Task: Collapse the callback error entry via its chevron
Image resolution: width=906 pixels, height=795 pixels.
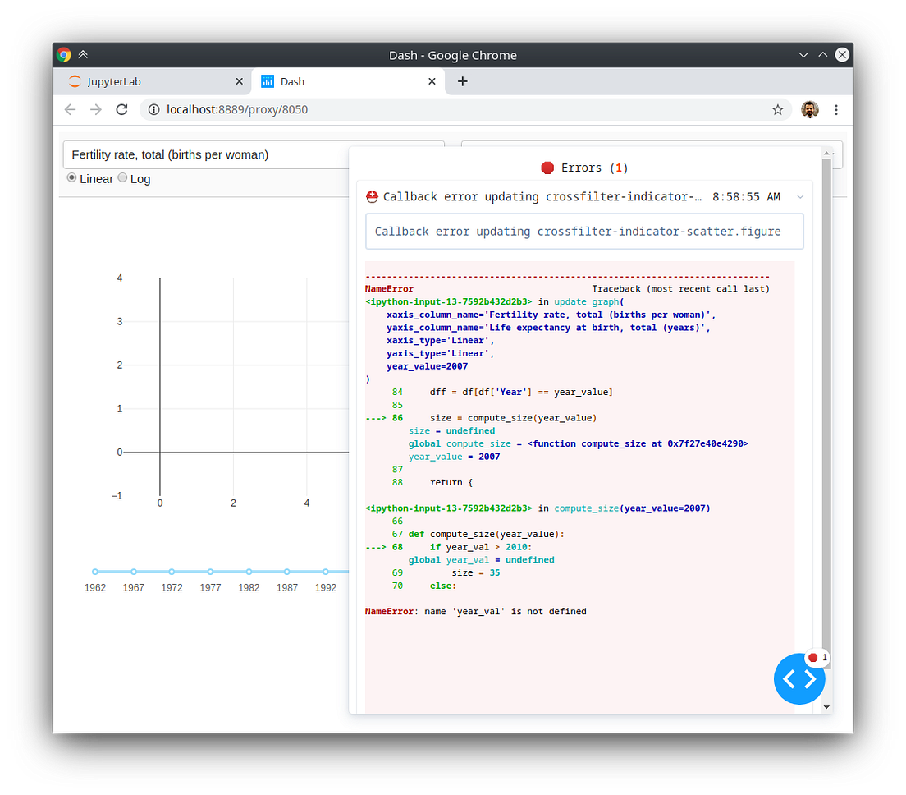Action: click(799, 196)
